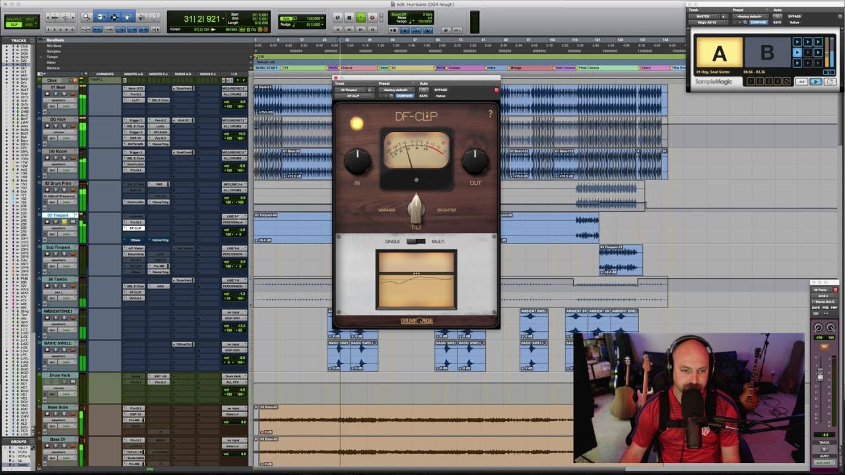Click the transport Record button
Screen dimensions: 845x475
[372, 17]
